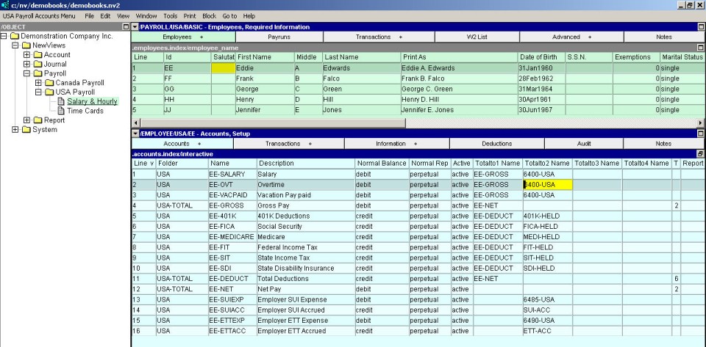
Task: Click the Time Cards document icon
Action: click(62, 112)
